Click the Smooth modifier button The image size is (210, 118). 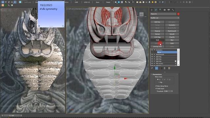pos(172,34)
